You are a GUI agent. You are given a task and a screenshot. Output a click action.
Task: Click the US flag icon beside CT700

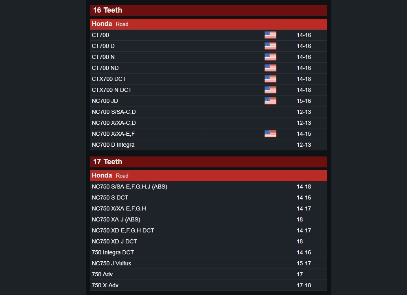tap(270, 35)
